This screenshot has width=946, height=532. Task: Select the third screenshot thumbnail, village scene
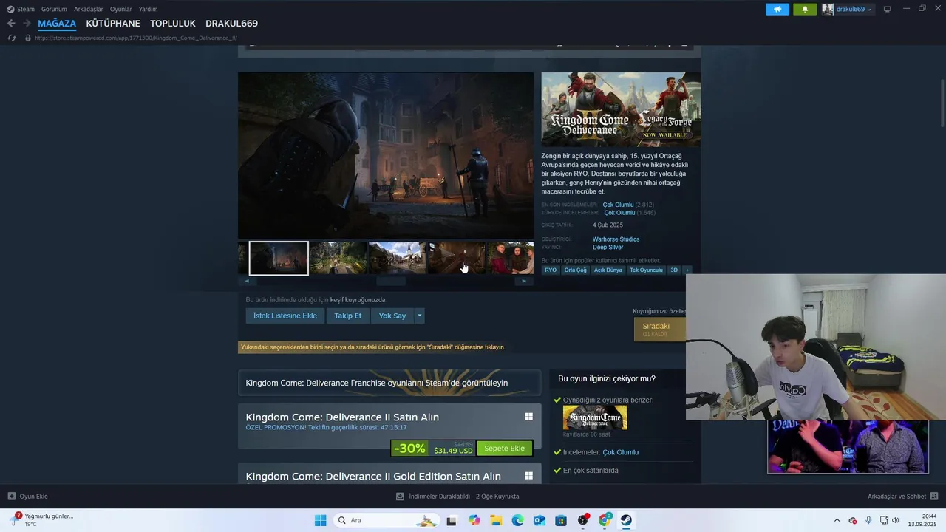tap(398, 258)
